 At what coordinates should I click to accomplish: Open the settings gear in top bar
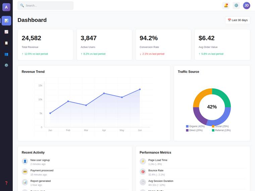(x=236, y=5)
